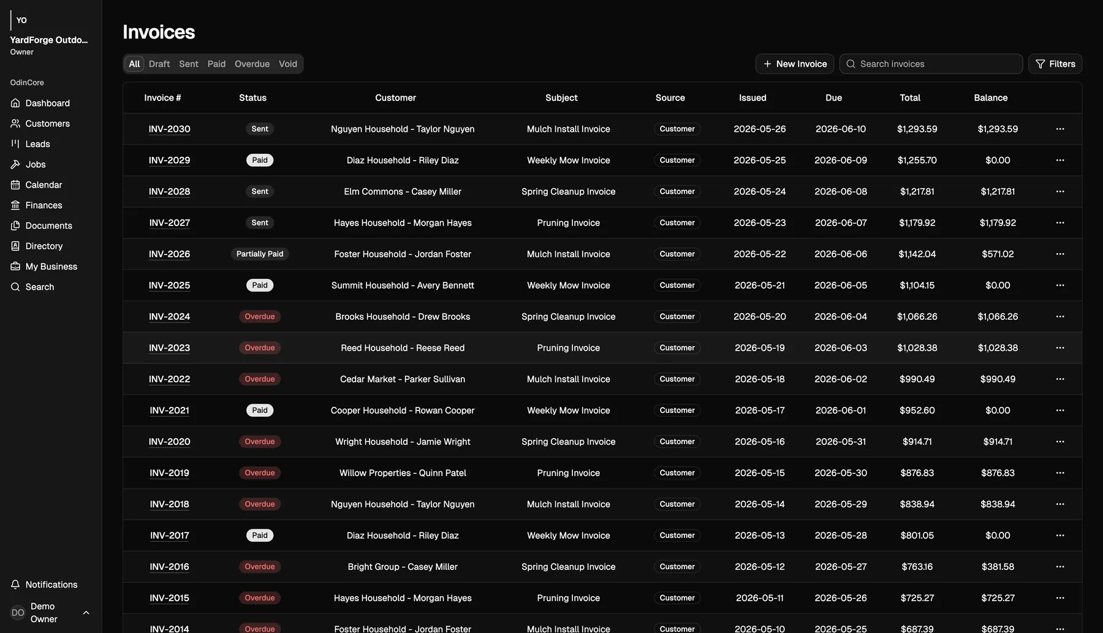Click Paid badge on INV-2021 row
Viewport: 1103px width, 633px height.
tap(260, 410)
